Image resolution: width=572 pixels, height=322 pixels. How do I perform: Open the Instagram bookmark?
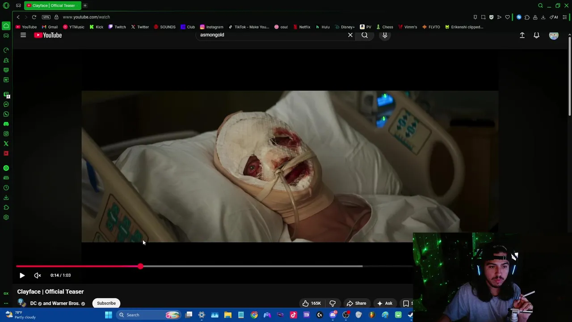212,27
